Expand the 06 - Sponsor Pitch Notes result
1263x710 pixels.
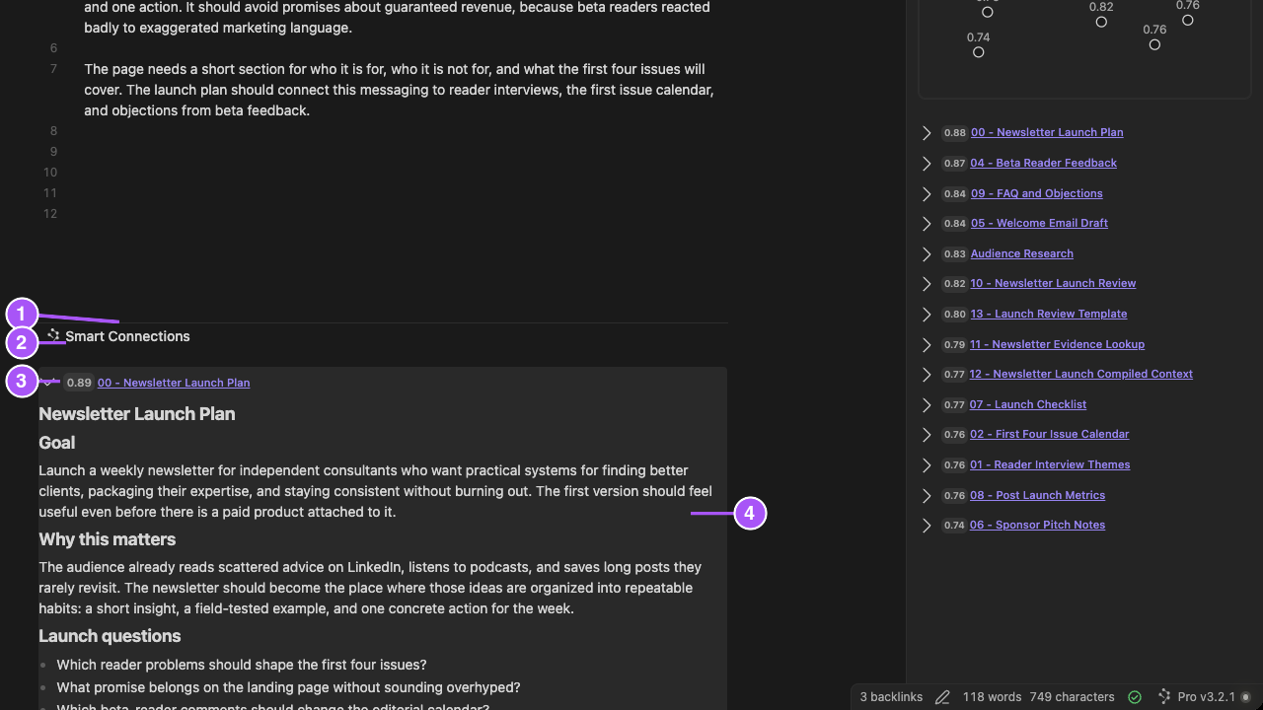pyautogui.click(x=927, y=526)
